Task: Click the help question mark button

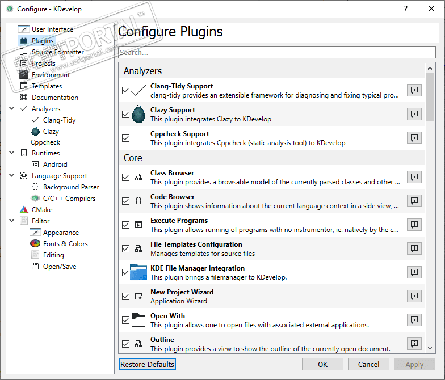Action: tap(406, 9)
